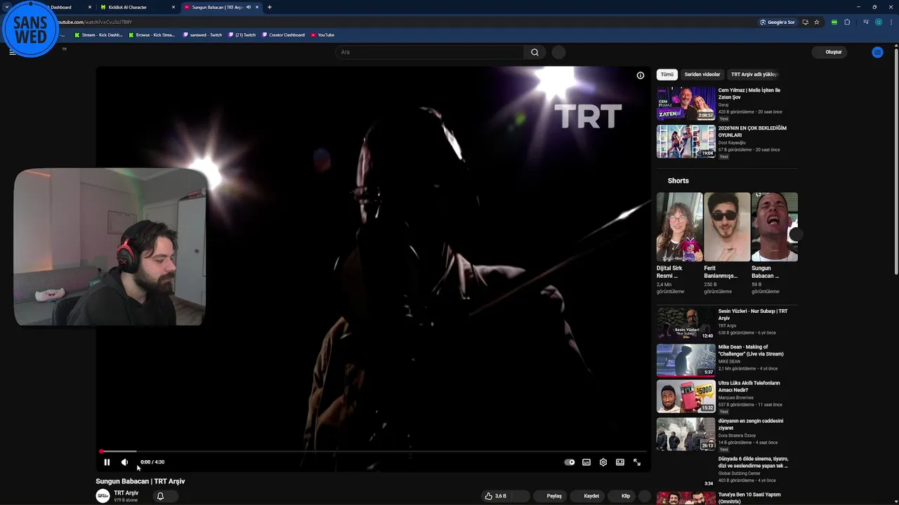Close the Sungun Babacan browser tab
The image size is (899, 505).
pyautogui.click(x=257, y=7)
